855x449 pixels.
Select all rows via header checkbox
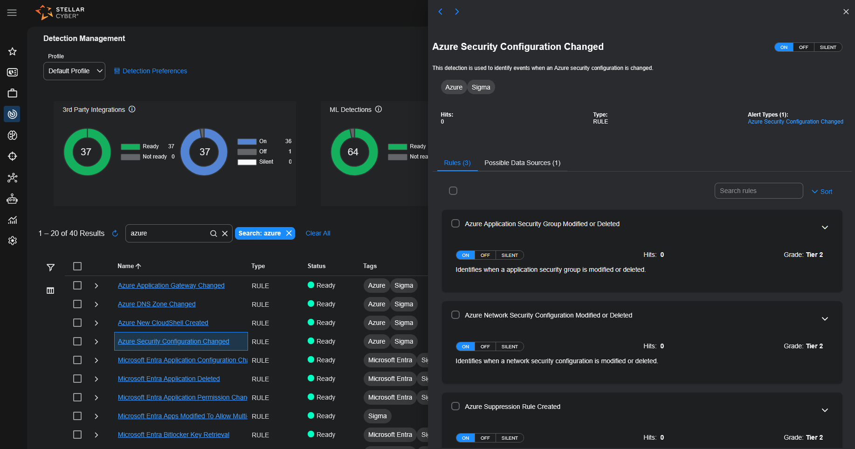pos(77,266)
